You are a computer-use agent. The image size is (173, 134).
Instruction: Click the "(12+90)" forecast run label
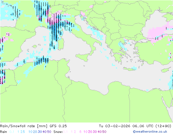[x=163, y=126]
